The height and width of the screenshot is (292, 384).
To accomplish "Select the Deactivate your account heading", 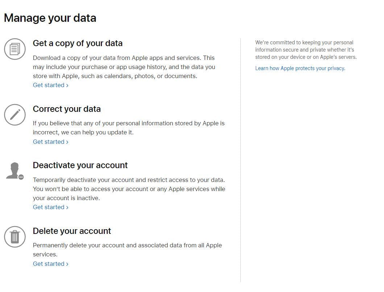I will pyautogui.click(x=80, y=165).
